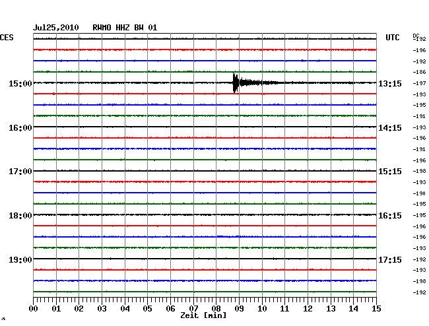The height and width of the screenshot is (326, 429).
Task: Click the "03" minute axis label
Action: [x=102, y=309]
